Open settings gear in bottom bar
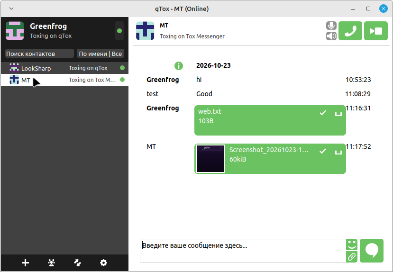This screenshot has width=393, height=272. click(x=103, y=263)
